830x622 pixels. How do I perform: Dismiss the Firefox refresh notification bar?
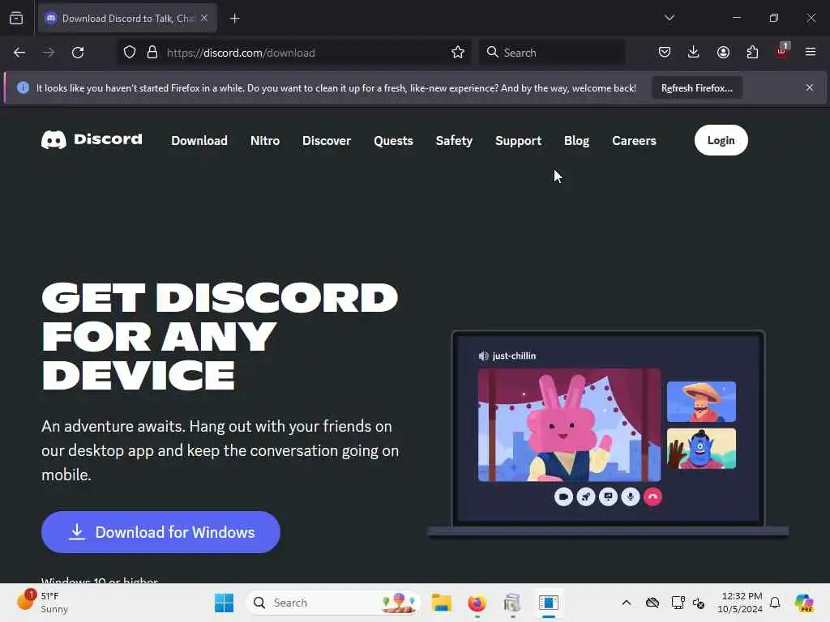tap(810, 87)
